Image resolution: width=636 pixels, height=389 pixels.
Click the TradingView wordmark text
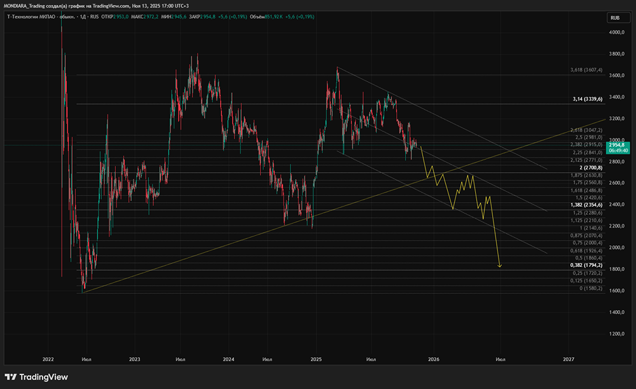(x=43, y=376)
